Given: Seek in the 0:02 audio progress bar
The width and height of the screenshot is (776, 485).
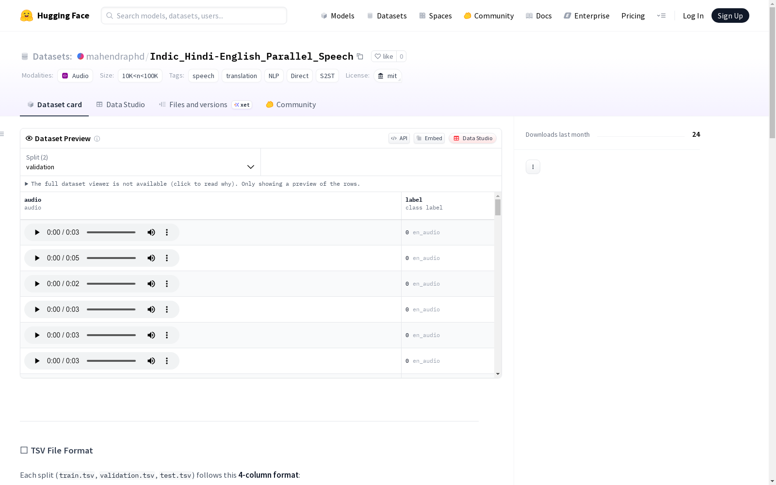Looking at the screenshot, I should tap(111, 284).
